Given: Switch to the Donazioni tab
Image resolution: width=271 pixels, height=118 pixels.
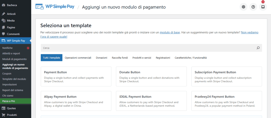Looking at the screenshot, I should pyautogui.click(x=101, y=58).
